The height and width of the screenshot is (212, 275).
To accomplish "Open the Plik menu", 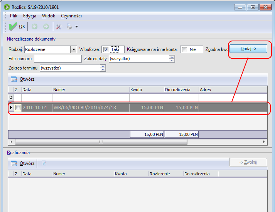I will tap(13, 16).
